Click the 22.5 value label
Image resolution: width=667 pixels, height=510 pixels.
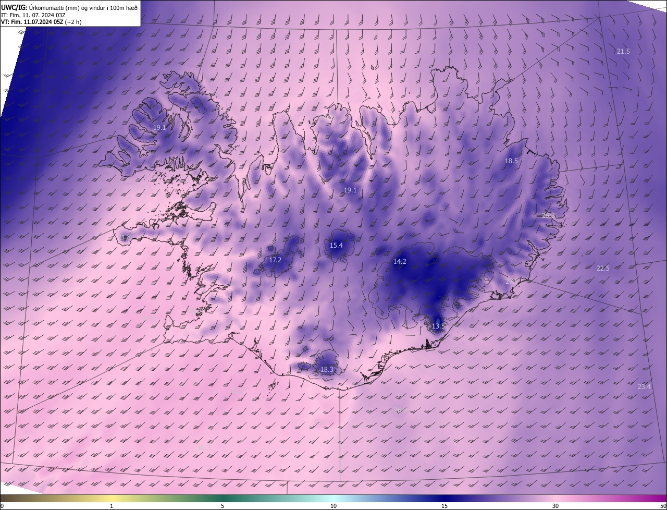603,268
